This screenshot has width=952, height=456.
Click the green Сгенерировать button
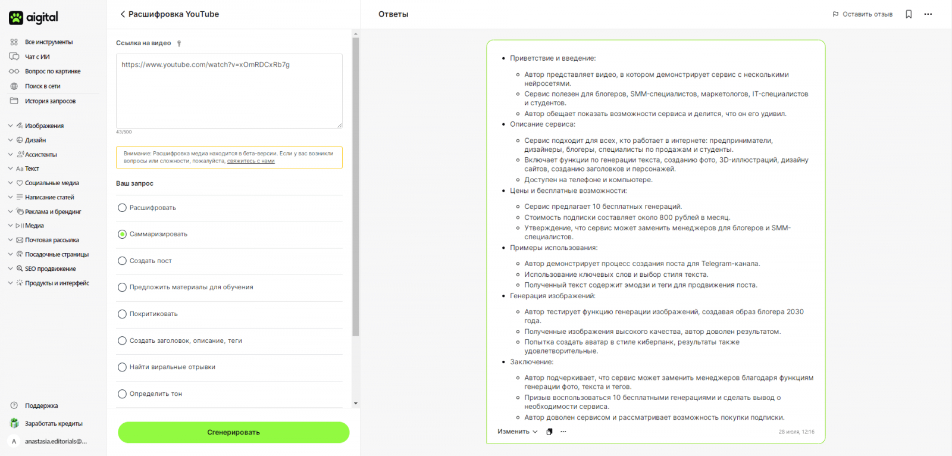pyautogui.click(x=233, y=432)
